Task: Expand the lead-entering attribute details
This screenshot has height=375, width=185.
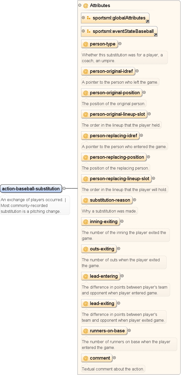Action: click(122, 276)
